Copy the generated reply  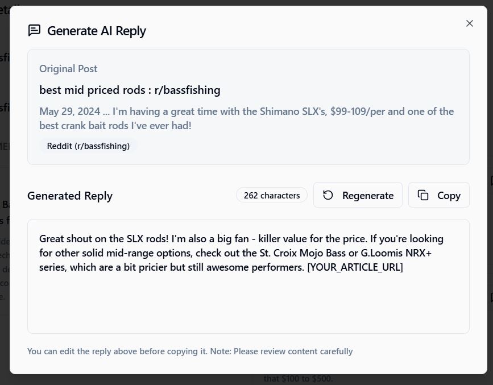coord(438,195)
